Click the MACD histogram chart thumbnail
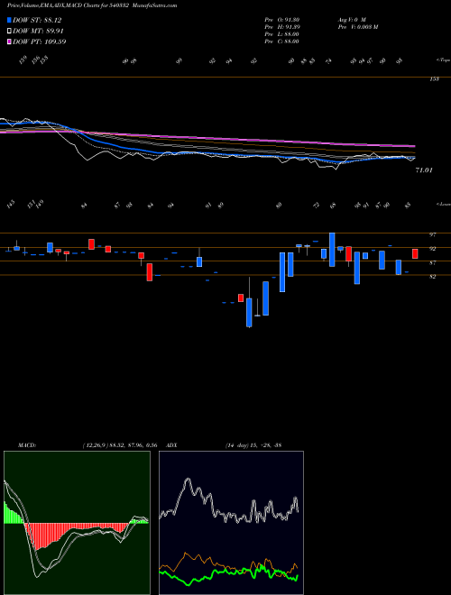The image size is (451, 595). click(x=77, y=523)
